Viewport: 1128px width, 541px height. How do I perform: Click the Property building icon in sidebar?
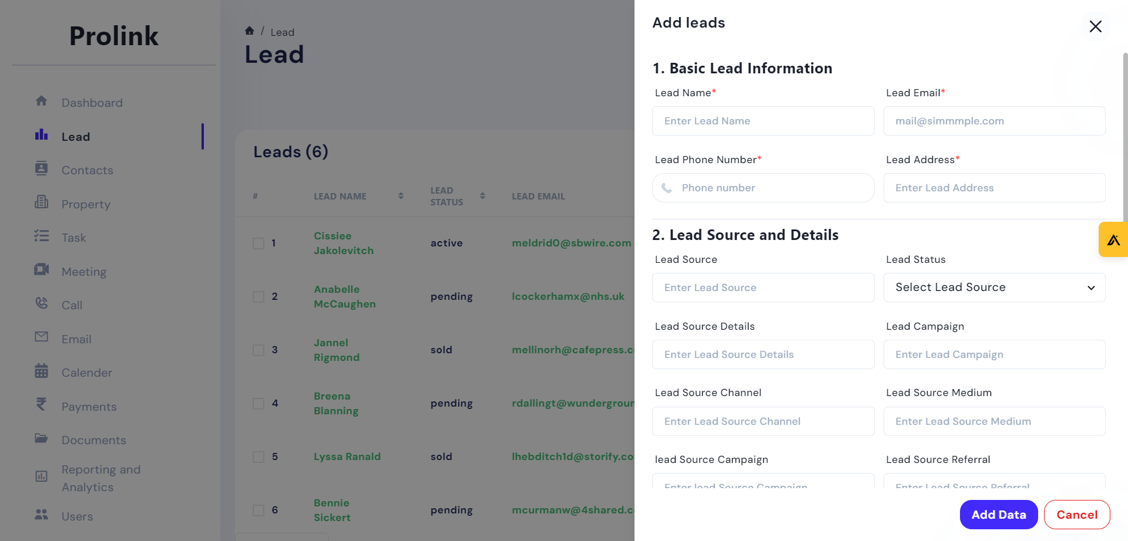pyautogui.click(x=41, y=202)
